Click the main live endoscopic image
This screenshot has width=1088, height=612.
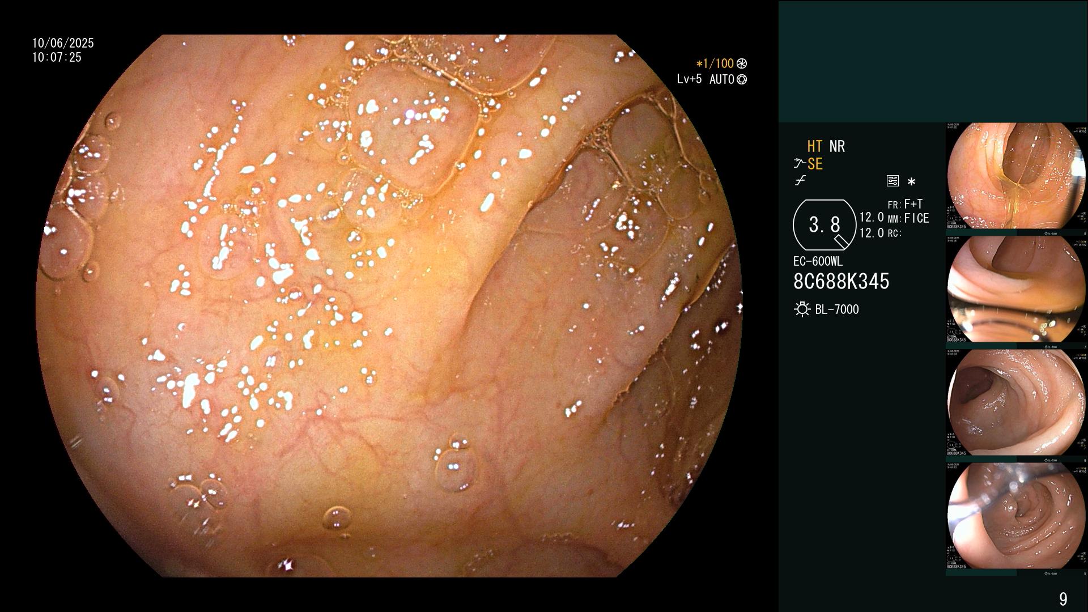tap(389, 306)
